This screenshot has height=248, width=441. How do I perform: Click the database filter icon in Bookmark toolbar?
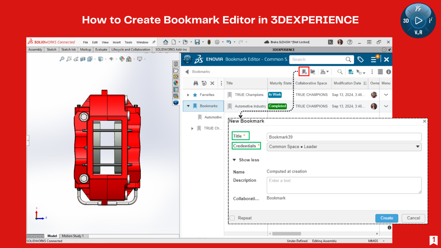click(350, 72)
